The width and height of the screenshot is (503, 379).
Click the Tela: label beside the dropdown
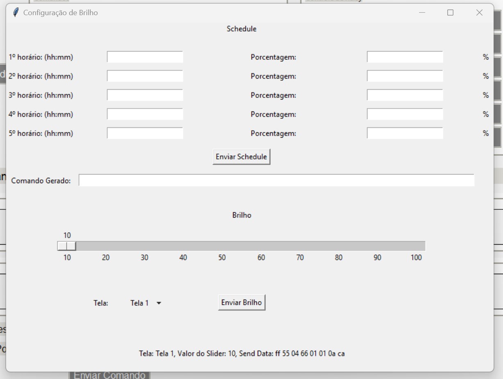[101, 303]
